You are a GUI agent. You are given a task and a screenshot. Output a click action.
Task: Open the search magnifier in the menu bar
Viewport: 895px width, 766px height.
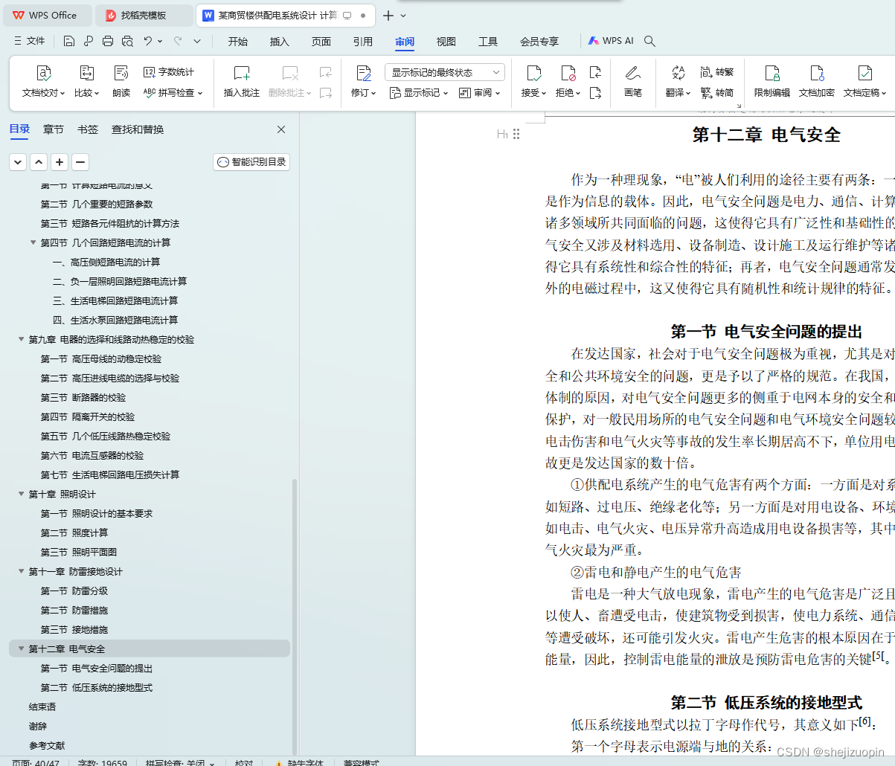point(649,41)
